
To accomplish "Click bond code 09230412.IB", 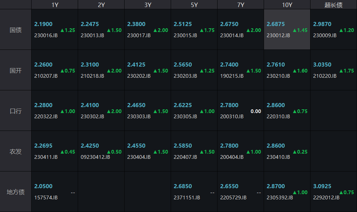I will [x=95, y=157].
